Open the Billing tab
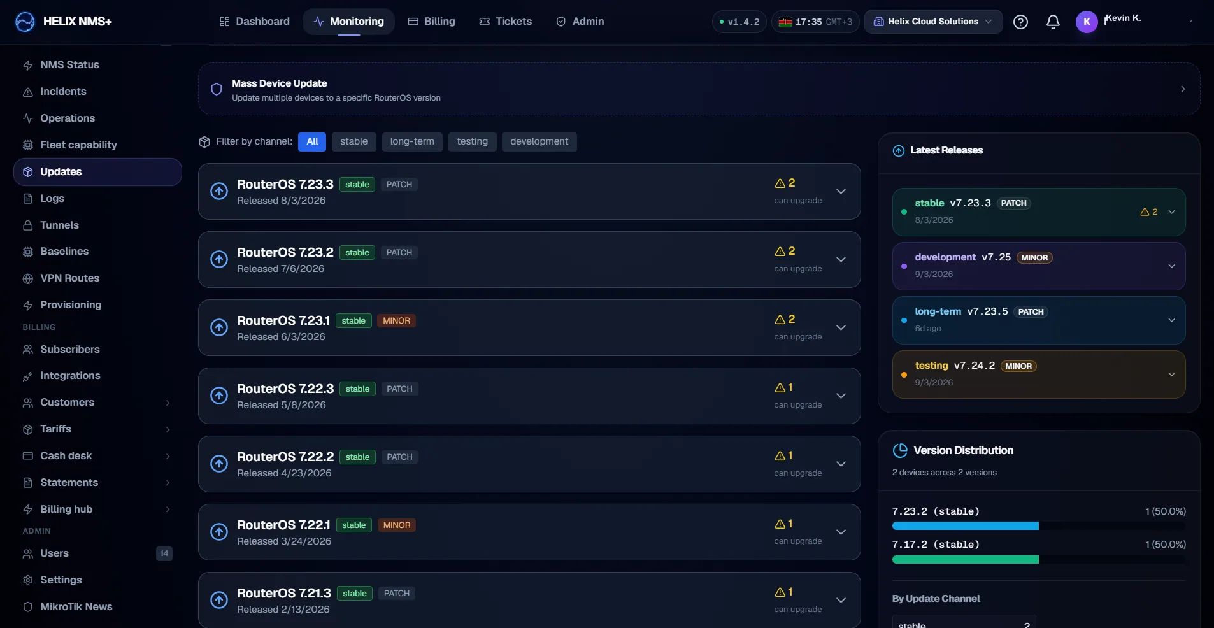Viewport: 1214px width, 628px height. coord(432,22)
